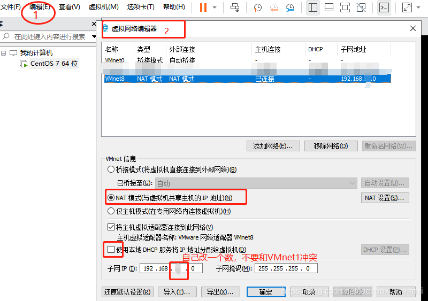Click the CentOS virtual machine running icon
428x301 pixels.
click(x=24, y=64)
